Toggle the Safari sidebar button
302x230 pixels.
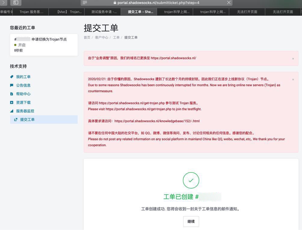[16, 3]
